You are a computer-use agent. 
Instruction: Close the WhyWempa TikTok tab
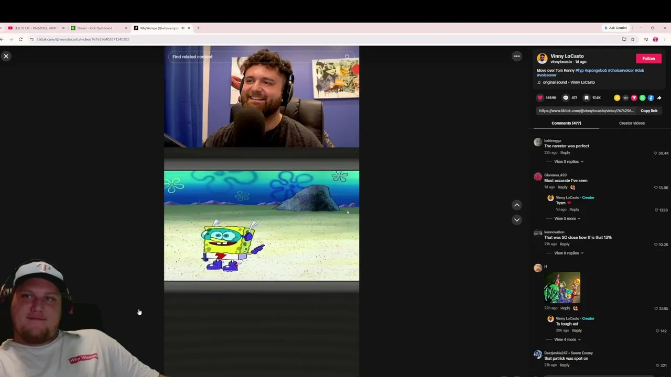(x=189, y=28)
